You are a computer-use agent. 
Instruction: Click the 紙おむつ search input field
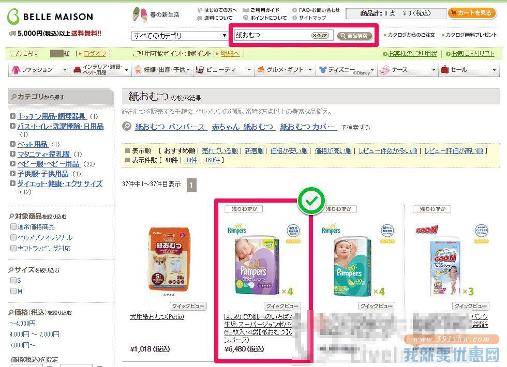point(272,35)
